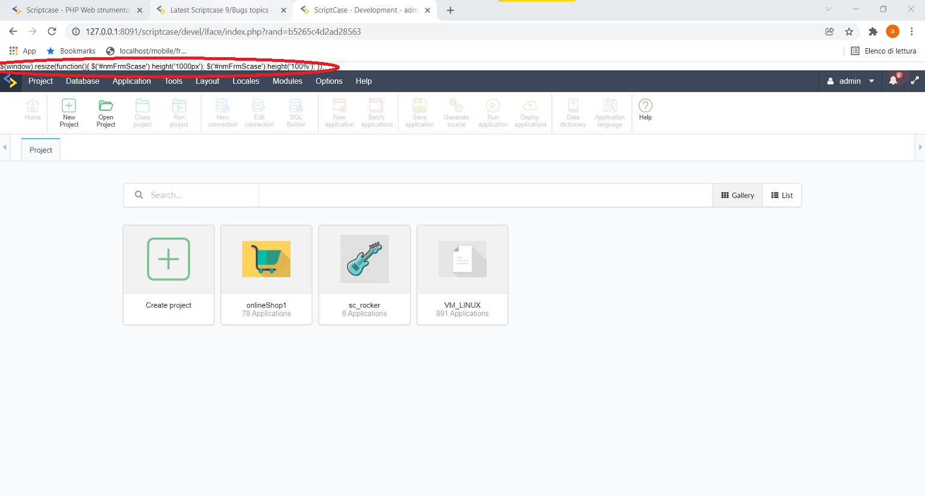This screenshot has width=925, height=496.
Task: Toggle fullscreen with the expand arrows icon
Action: 914,81
